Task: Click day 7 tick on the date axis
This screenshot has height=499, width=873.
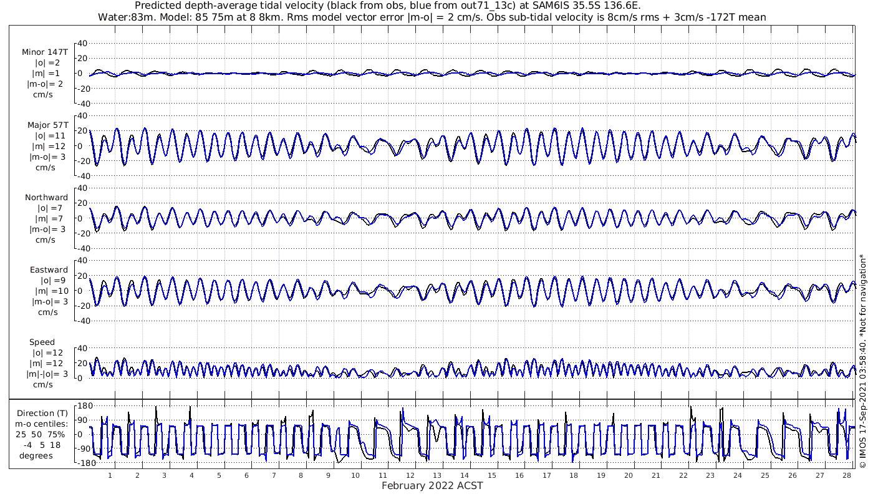Action: tap(274, 475)
